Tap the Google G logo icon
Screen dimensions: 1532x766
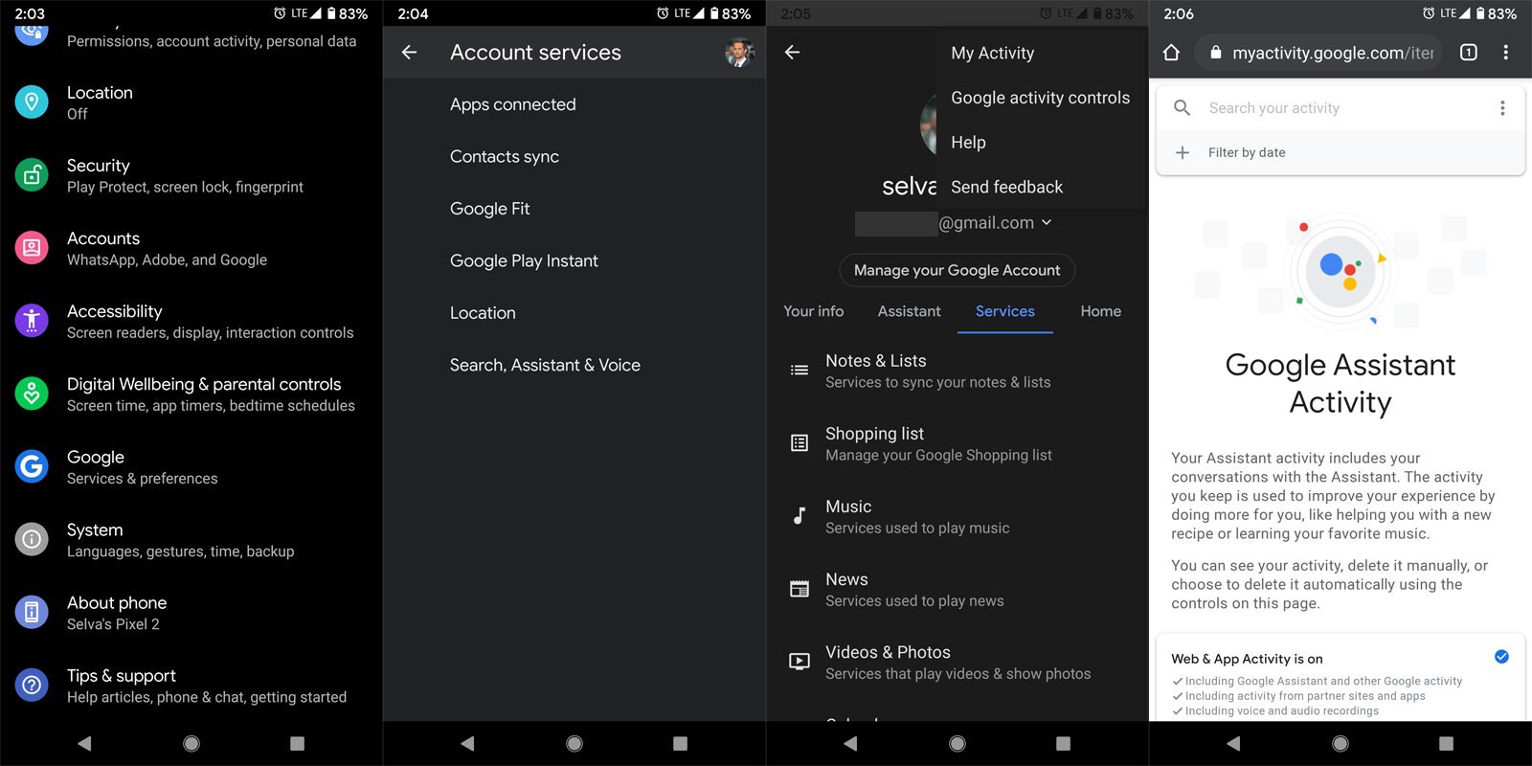(x=32, y=466)
